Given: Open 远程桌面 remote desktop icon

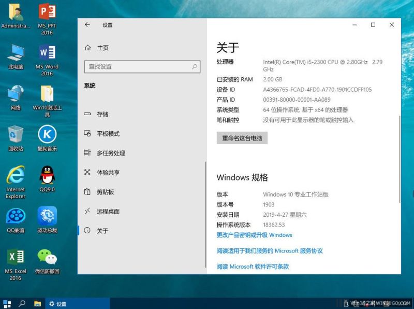Looking at the screenshot, I should (87, 212).
